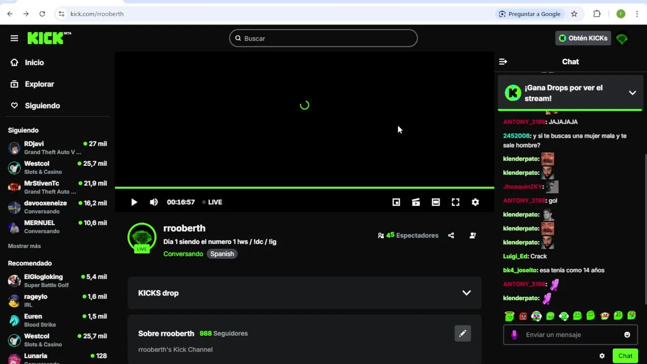Toggle theater mode on the player
The height and width of the screenshot is (364, 647).
pyautogui.click(x=436, y=202)
